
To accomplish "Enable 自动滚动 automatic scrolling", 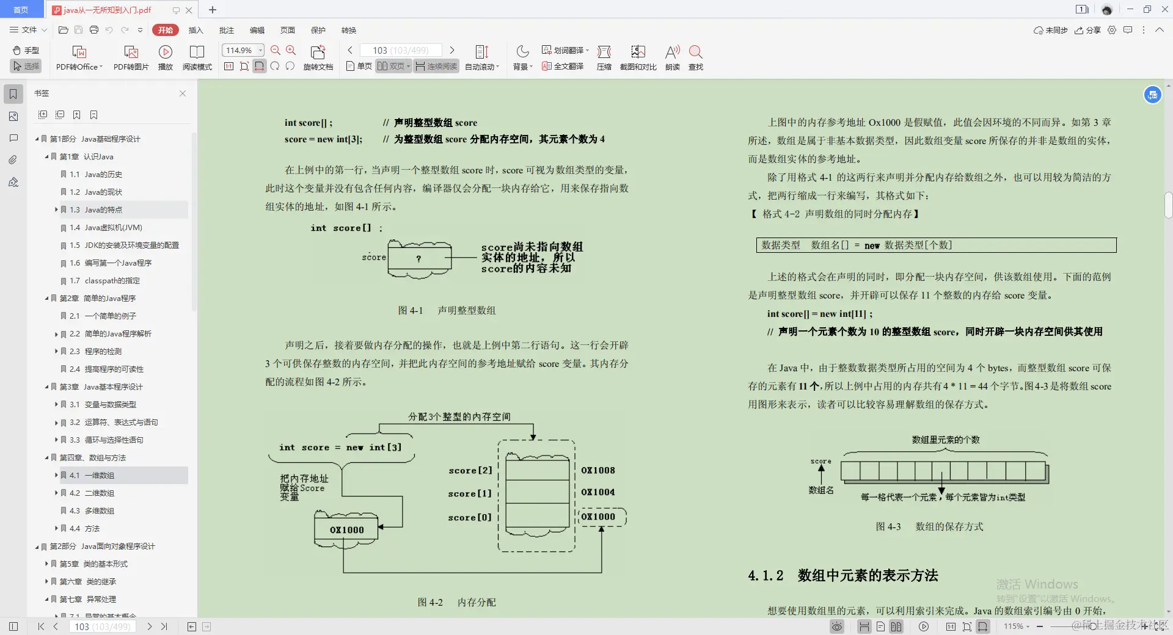I will pyautogui.click(x=482, y=58).
